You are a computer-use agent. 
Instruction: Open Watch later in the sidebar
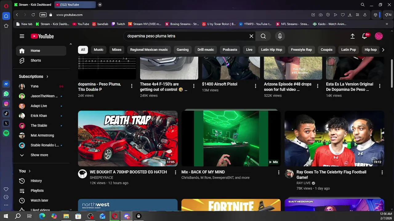41,200
